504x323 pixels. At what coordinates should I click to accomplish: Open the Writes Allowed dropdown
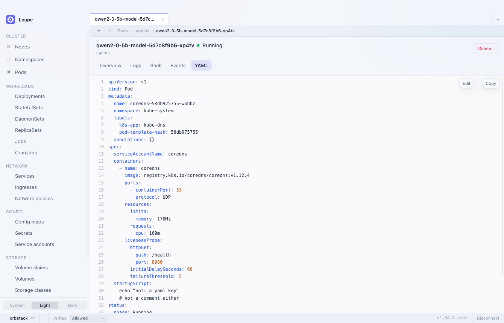click(x=88, y=318)
